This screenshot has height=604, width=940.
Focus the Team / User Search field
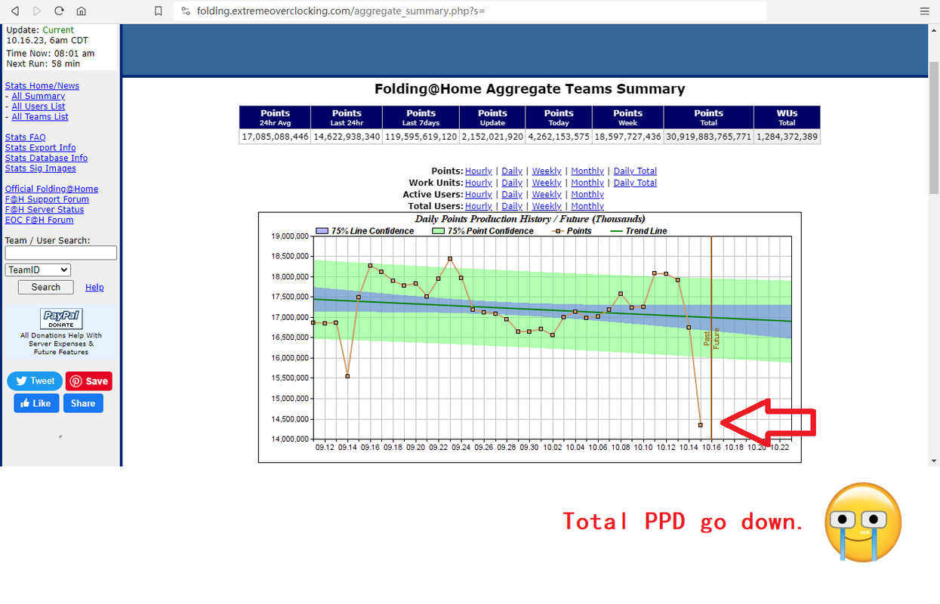tap(61, 253)
